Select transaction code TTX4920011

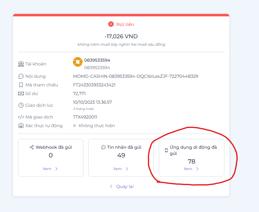click(x=85, y=117)
